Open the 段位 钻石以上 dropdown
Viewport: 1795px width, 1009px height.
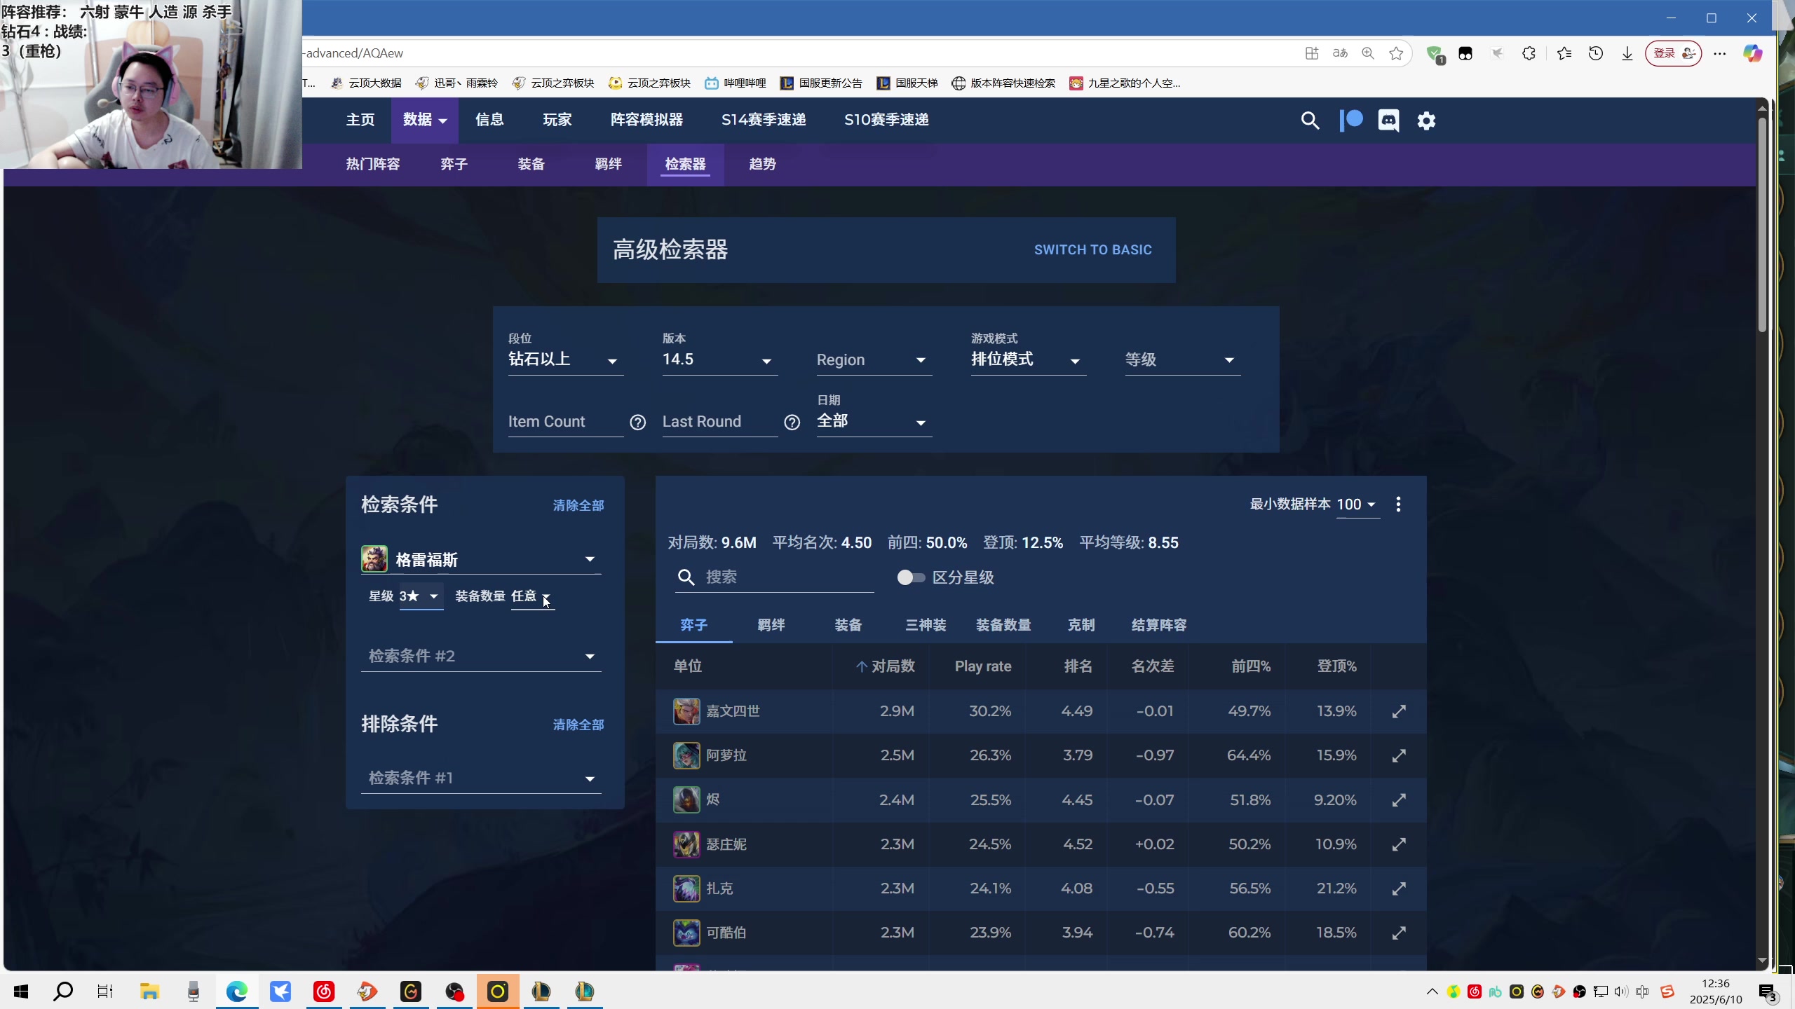(x=565, y=359)
